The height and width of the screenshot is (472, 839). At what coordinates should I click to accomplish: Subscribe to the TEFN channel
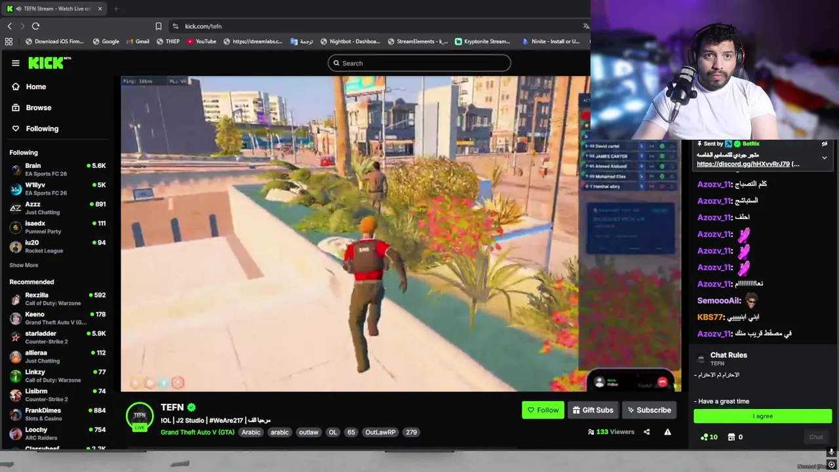649,410
